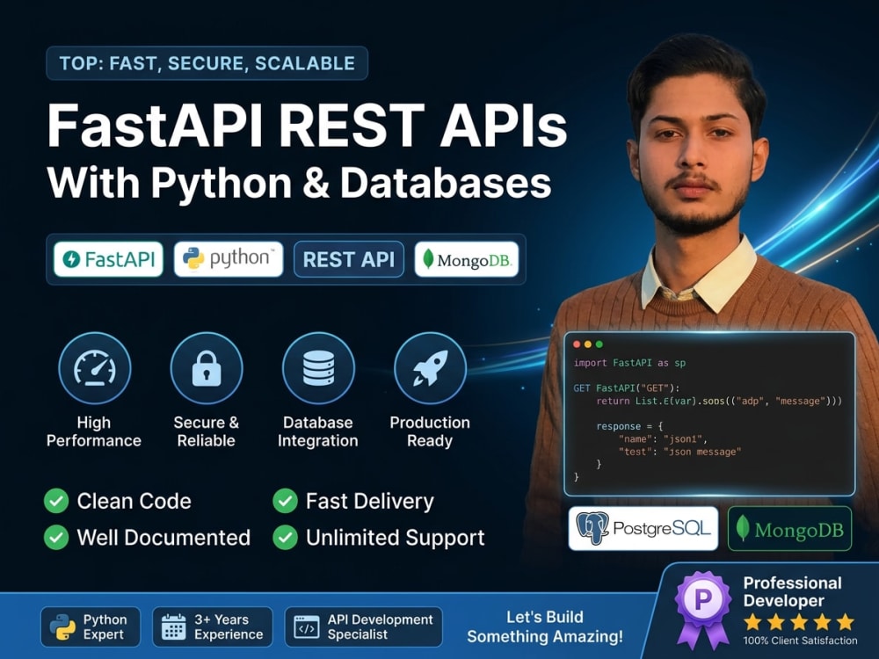879x659 pixels.
Task: Click the python logo badge
Action: 229,259
